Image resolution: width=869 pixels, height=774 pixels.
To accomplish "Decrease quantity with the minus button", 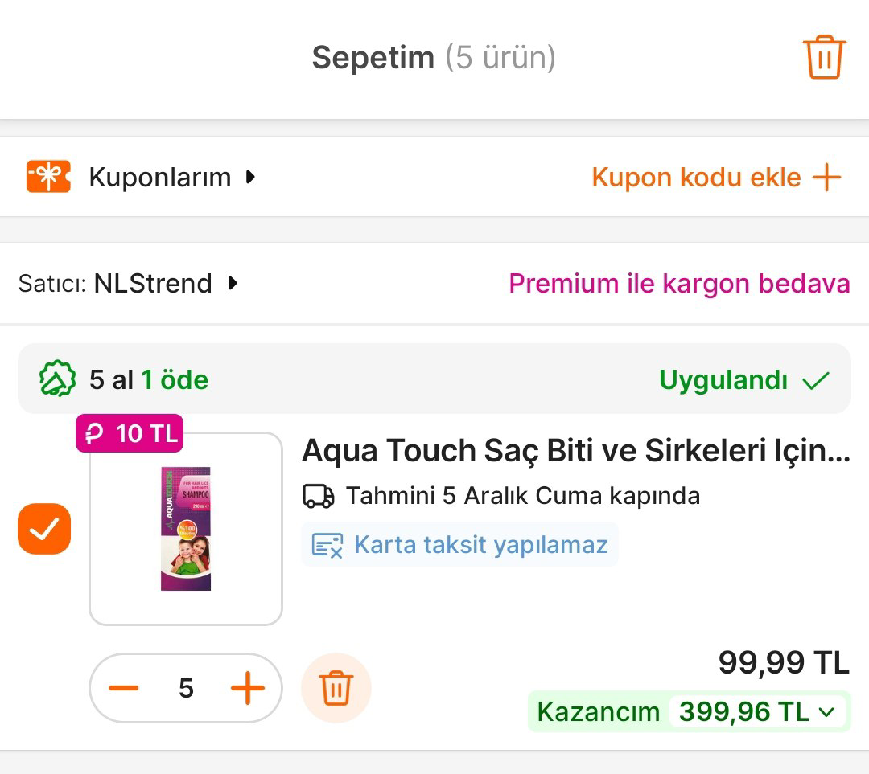I will (x=122, y=688).
